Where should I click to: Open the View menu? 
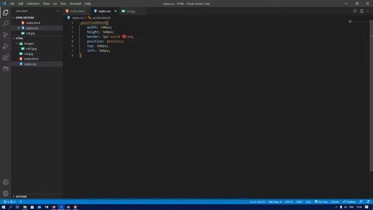[x=46, y=3]
